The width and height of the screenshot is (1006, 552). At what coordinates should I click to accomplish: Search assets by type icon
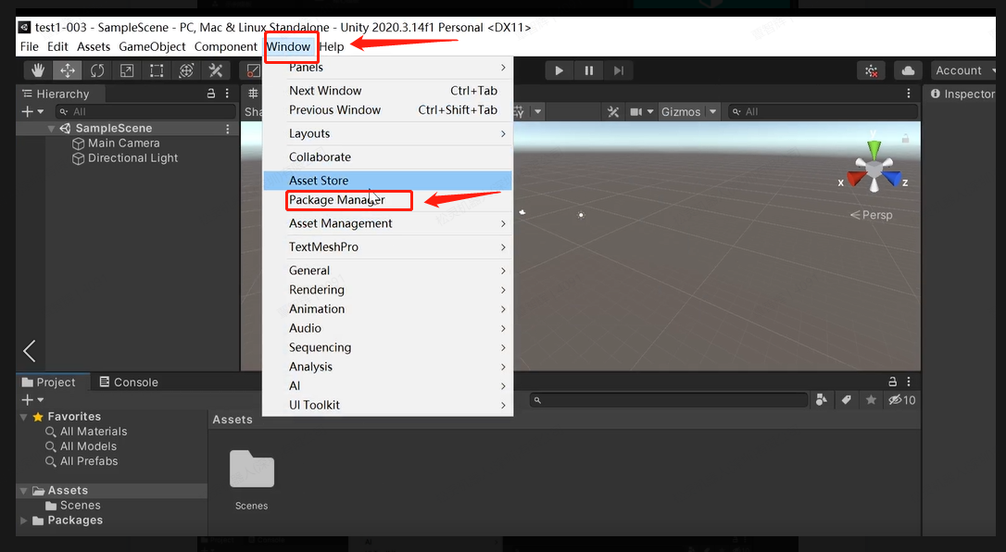click(x=822, y=400)
